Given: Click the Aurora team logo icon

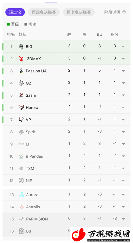Looking at the screenshot, I should click(x=21, y=195).
